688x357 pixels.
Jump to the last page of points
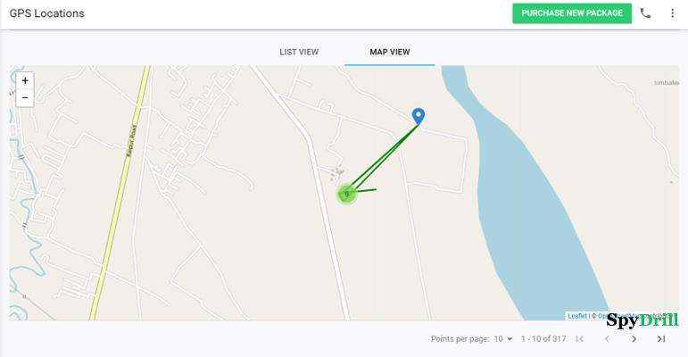coord(661,339)
